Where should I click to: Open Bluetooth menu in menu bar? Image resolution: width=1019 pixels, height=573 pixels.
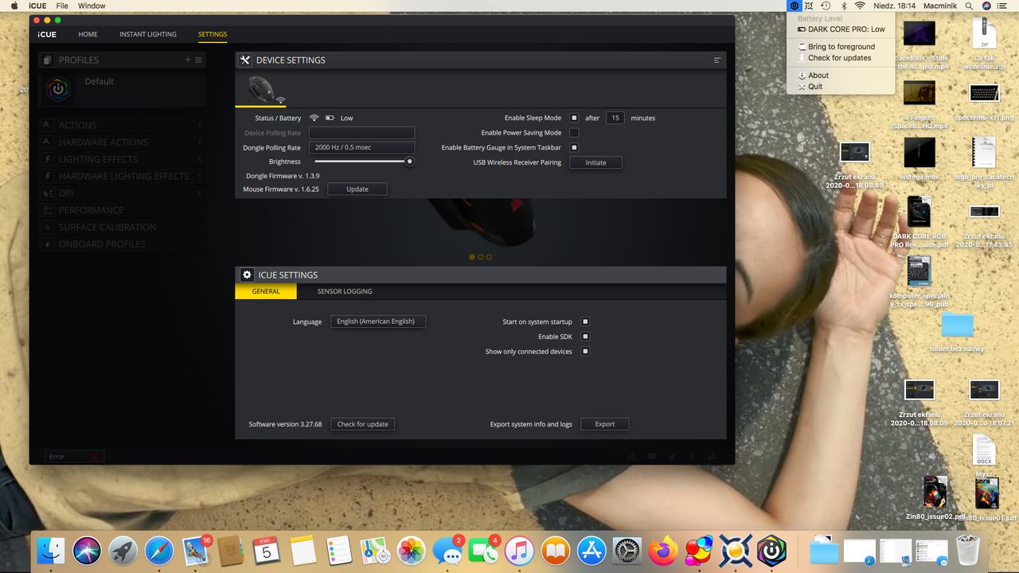pos(844,6)
